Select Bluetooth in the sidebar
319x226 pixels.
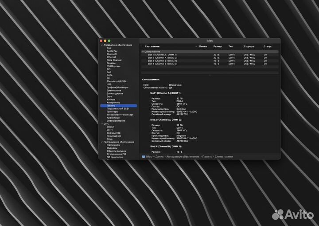tap(112, 54)
